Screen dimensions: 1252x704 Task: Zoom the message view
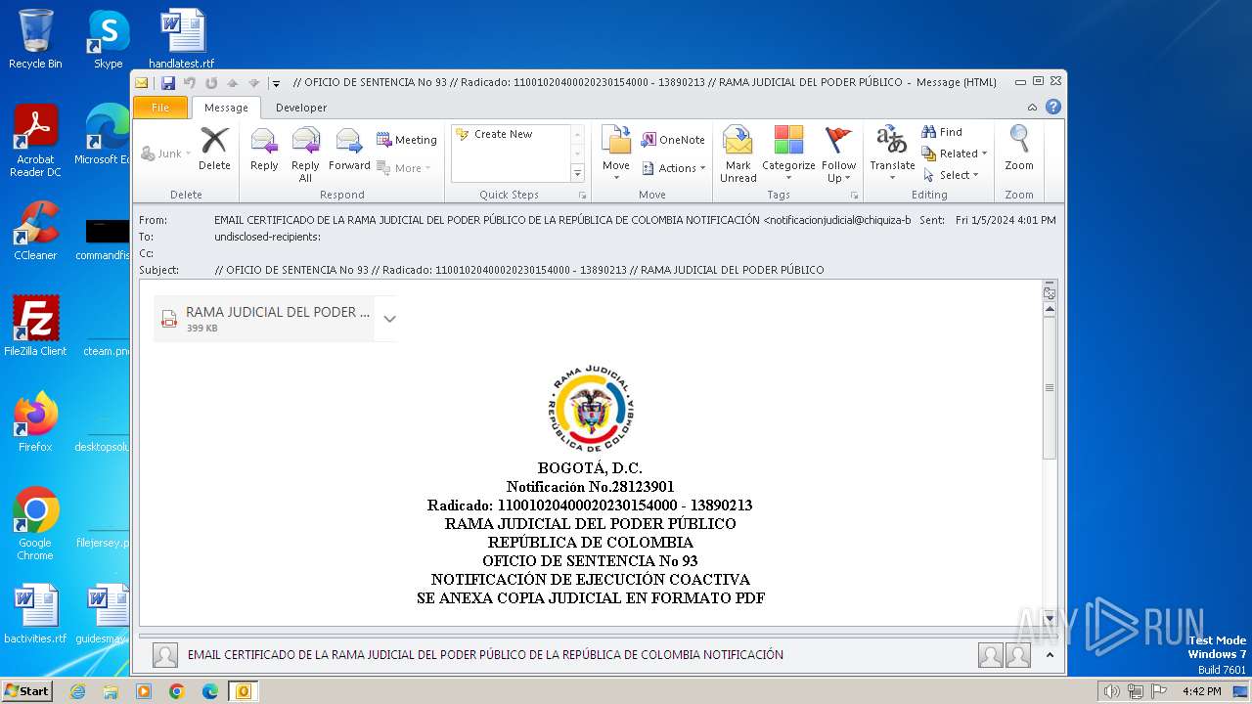[1019, 150]
